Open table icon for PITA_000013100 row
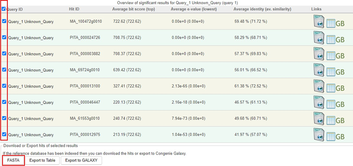The width and height of the screenshot is (353, 166). (331, 89)
